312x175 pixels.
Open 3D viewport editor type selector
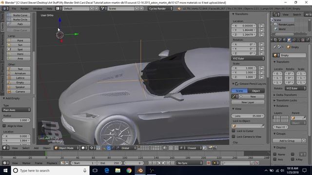click(5, 148)
